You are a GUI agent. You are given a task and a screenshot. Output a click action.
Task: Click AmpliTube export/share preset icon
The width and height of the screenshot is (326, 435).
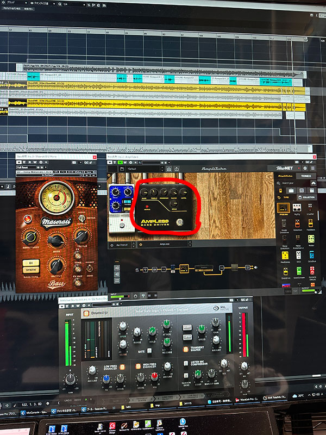[x=177, y=169]
